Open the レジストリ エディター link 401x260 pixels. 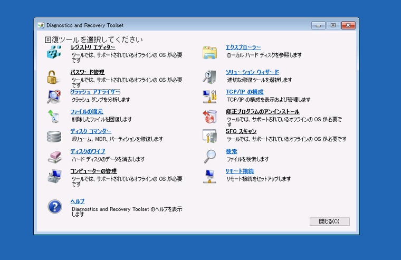[93, 47]
